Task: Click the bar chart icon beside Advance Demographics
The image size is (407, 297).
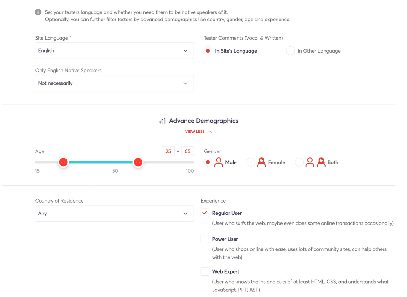Action: point(162,121)
